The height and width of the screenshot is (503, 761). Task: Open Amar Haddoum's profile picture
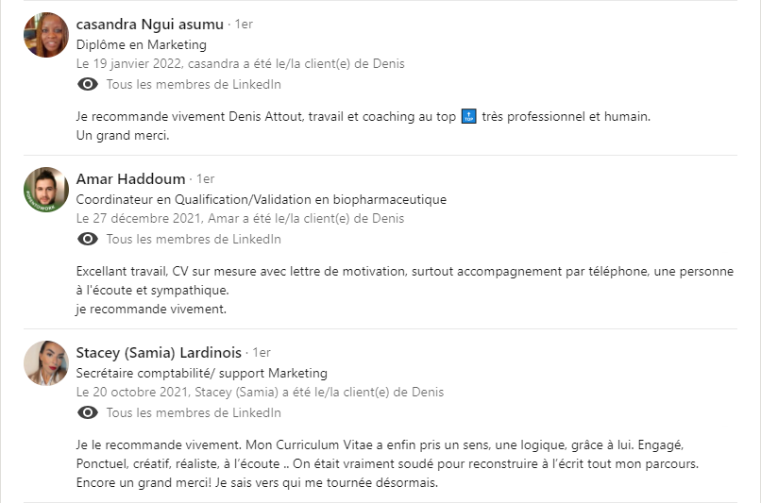click(46, 190)
